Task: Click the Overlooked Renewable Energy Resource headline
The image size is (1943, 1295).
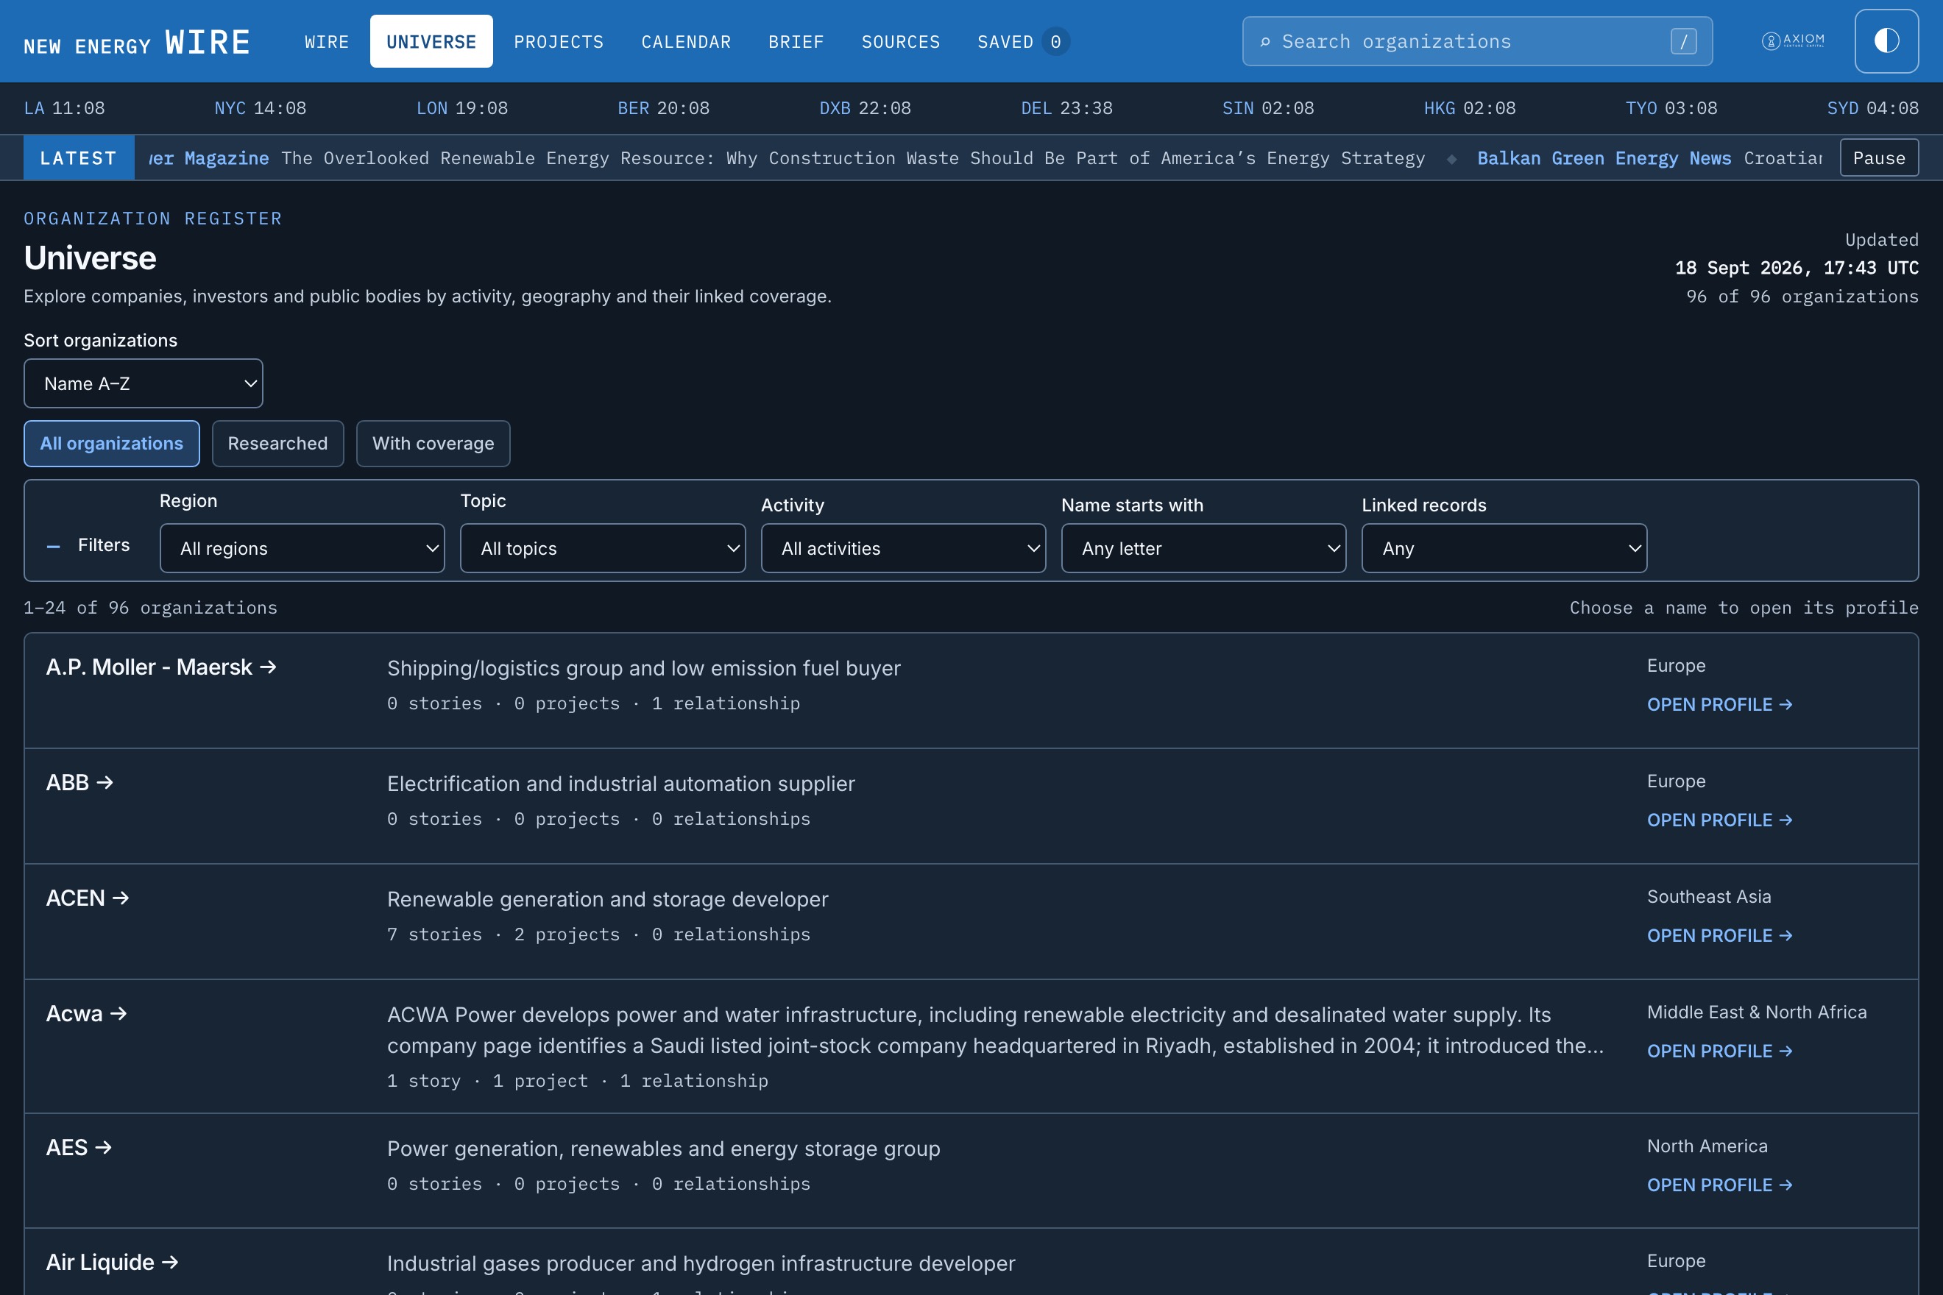Action: coord(852,157)
